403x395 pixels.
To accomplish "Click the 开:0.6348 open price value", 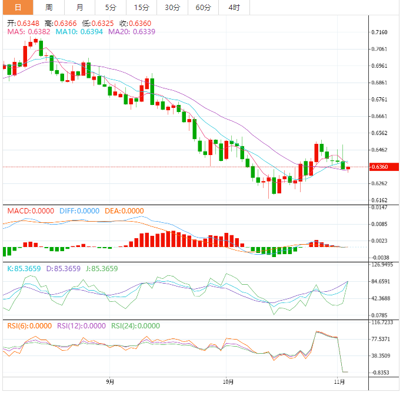I will click(x=23, y=24).
